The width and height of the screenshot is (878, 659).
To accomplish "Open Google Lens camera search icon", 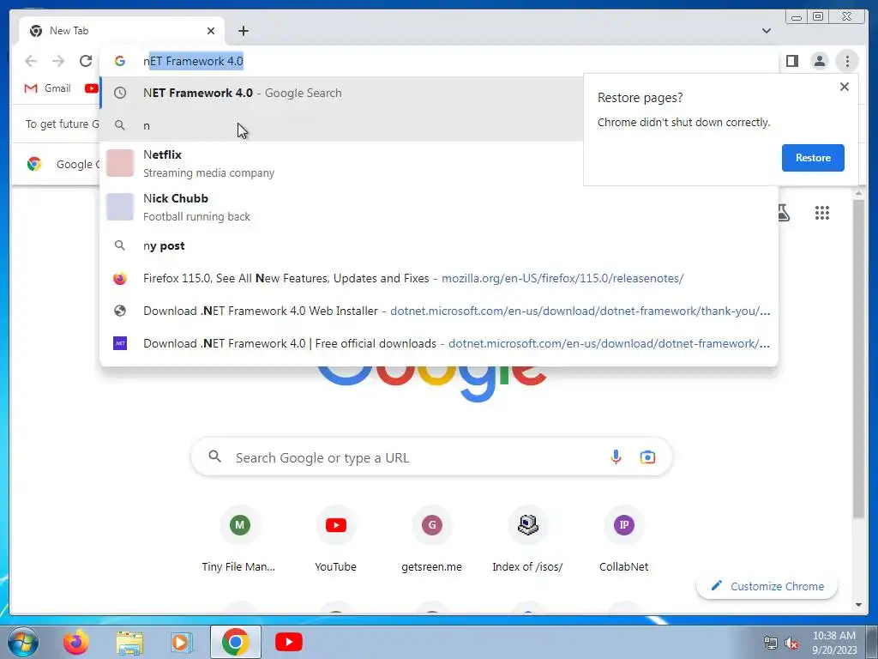I will click(x=647, y=457).
